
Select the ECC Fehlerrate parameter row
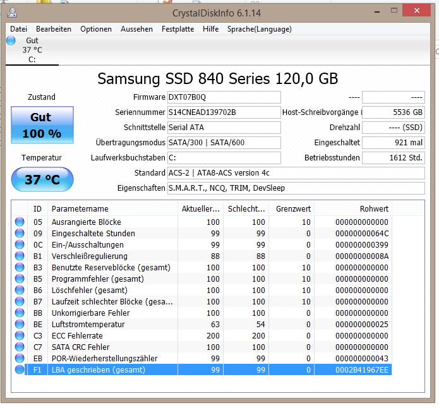[201, 335]
